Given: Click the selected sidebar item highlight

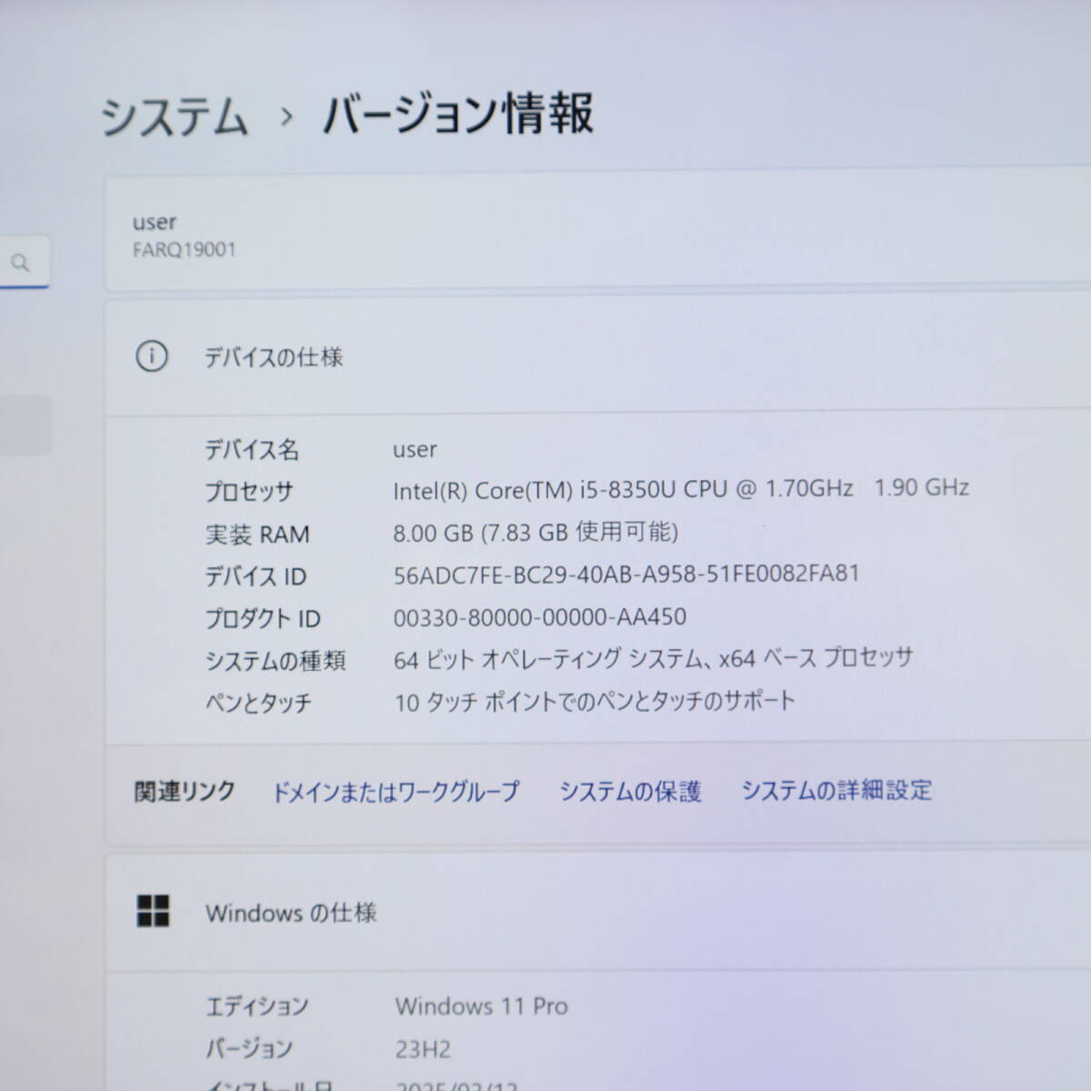Looking at the screenshot, I should tap(25, 424).
